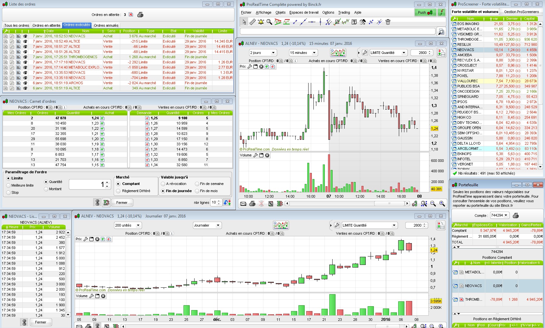This screenshot has height=328, width=545.
Task: Select the Limite order type radio button
Action: [9, 178]
